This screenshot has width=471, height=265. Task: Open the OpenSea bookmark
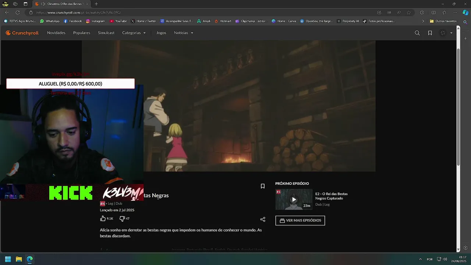coord(316,21)
